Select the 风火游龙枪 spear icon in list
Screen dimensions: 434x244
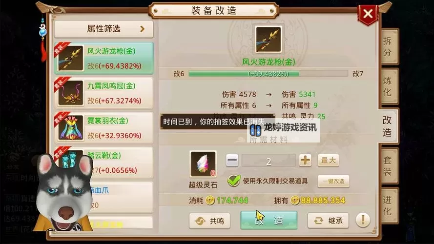(x=71, y=59)
